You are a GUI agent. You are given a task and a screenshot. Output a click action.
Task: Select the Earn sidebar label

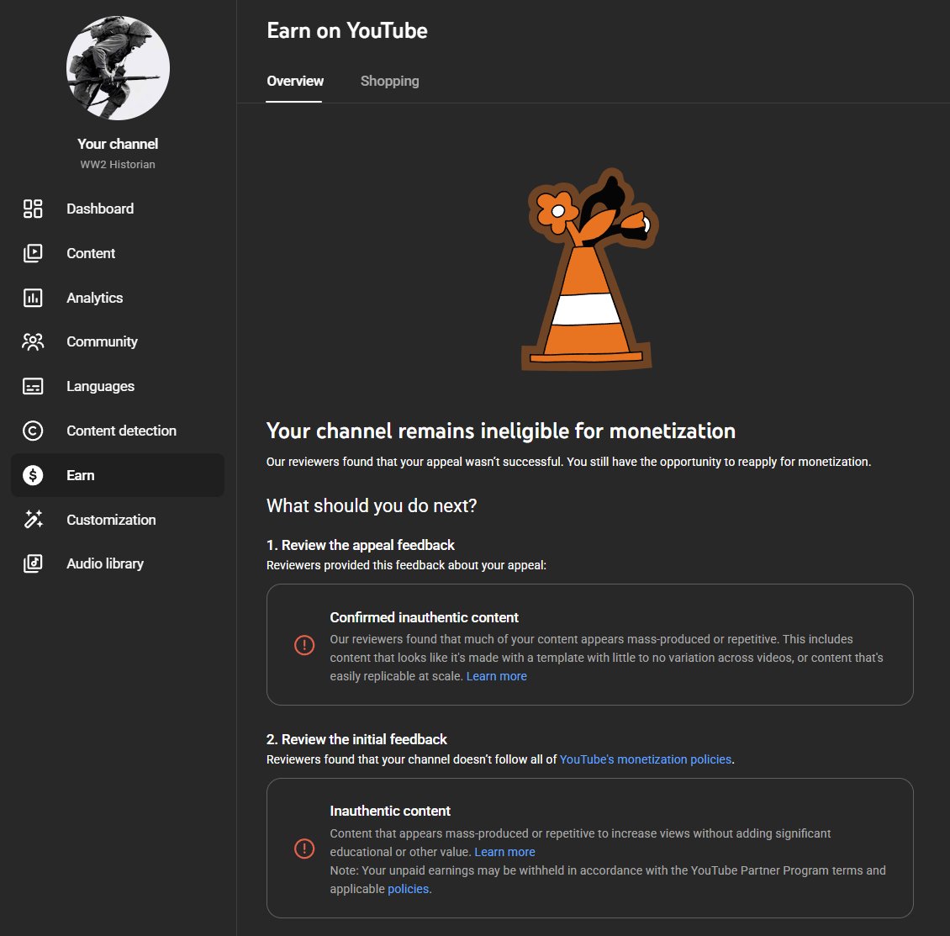click(81, 475)
